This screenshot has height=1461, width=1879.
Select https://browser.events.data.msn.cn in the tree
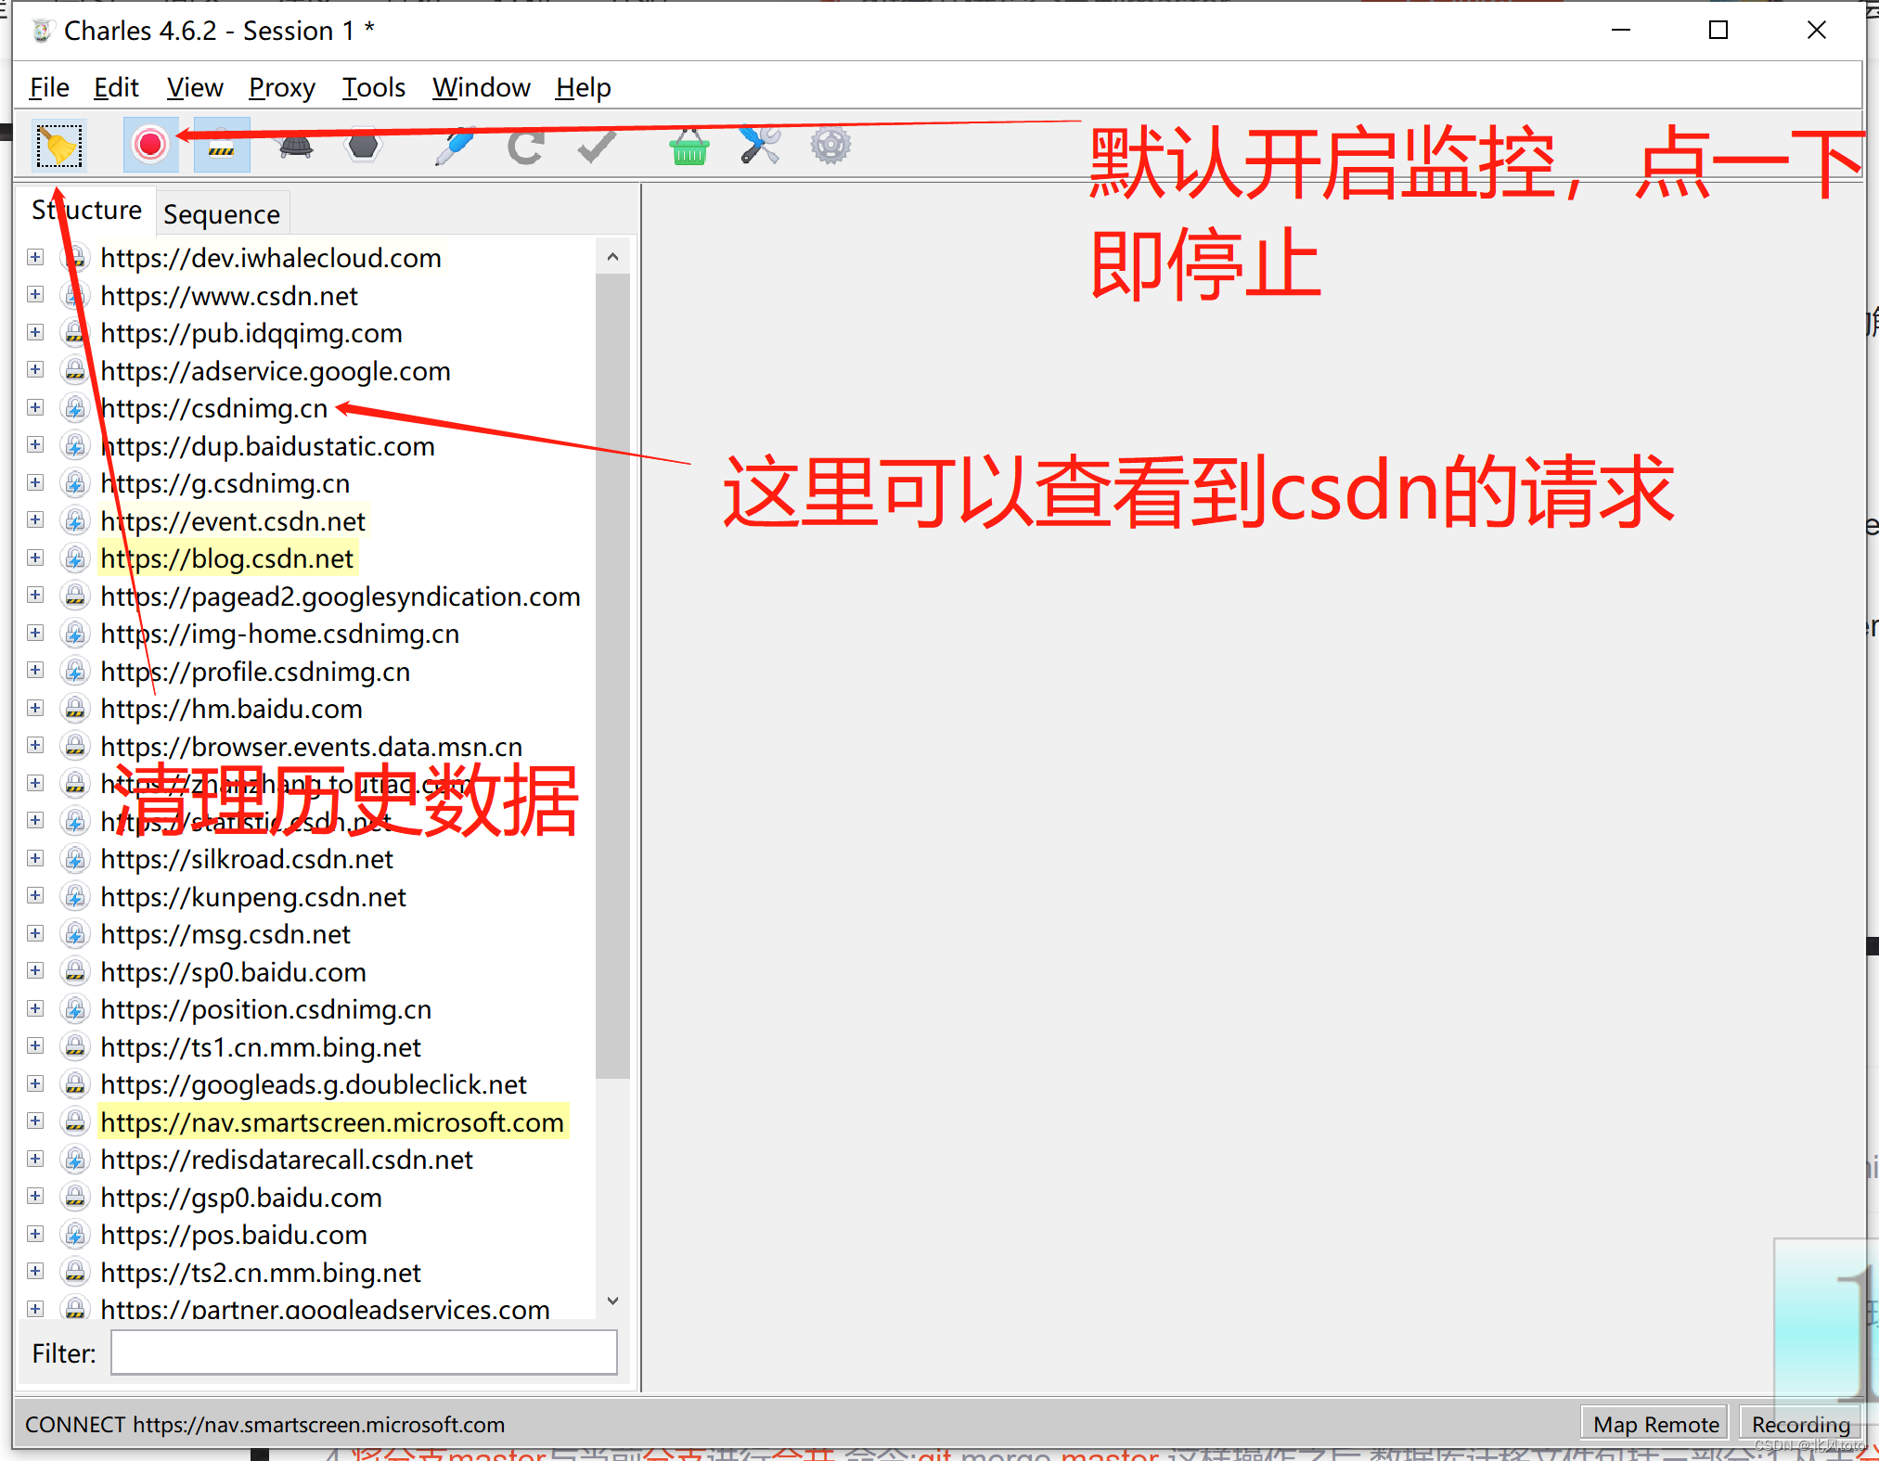tap(312, 747)
